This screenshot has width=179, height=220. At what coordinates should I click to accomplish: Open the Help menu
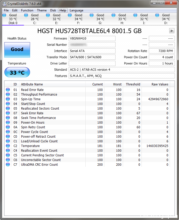click(x=63, y=10)
